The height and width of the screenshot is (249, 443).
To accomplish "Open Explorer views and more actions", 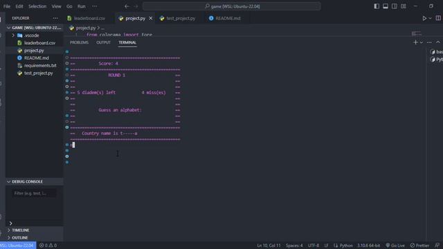I will 55,19.
